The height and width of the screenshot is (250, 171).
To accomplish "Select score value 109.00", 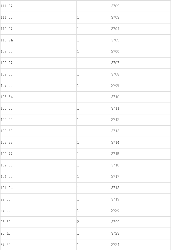I will tap(7, 74).
